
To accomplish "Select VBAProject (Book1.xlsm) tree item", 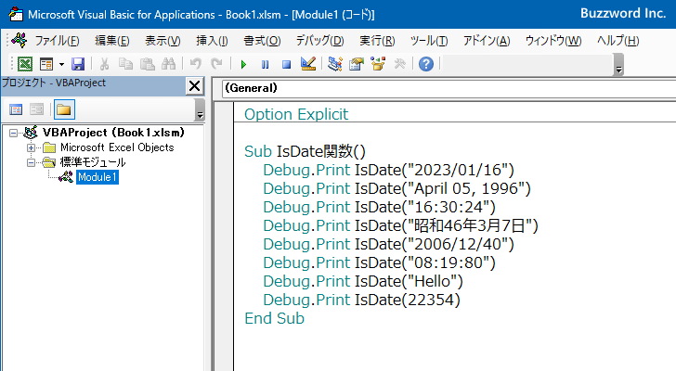I will pos(113,133).
